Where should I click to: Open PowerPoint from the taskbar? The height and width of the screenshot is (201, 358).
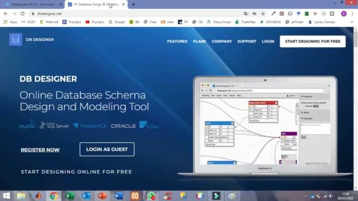coord(102,196)
